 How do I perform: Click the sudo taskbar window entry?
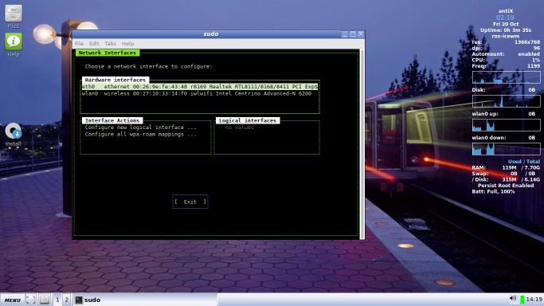(88, 300)
